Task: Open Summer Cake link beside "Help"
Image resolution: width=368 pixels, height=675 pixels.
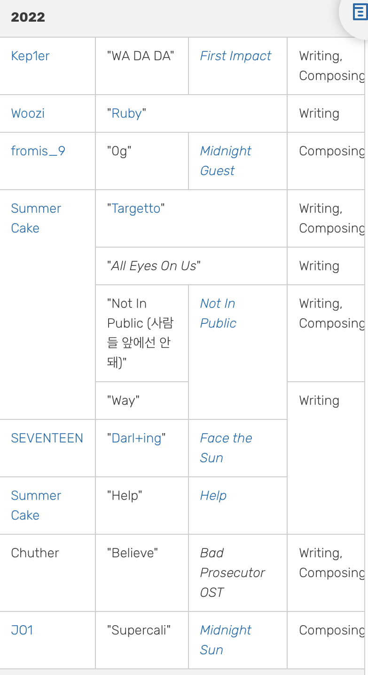Action: coord(36,506)
